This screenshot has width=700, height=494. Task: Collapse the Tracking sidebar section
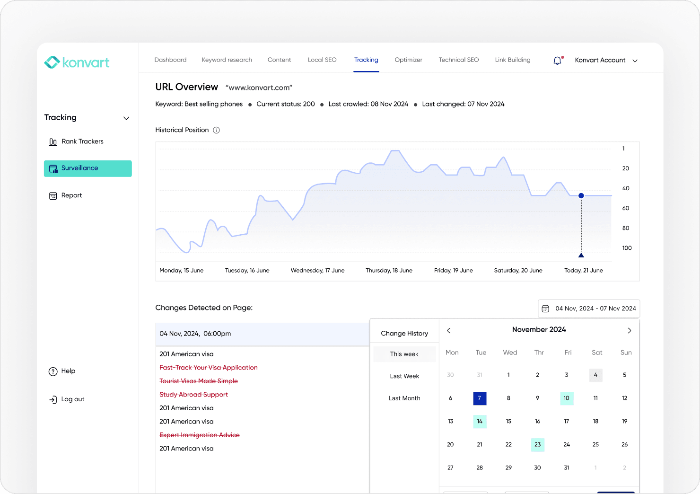coord(126,117)
